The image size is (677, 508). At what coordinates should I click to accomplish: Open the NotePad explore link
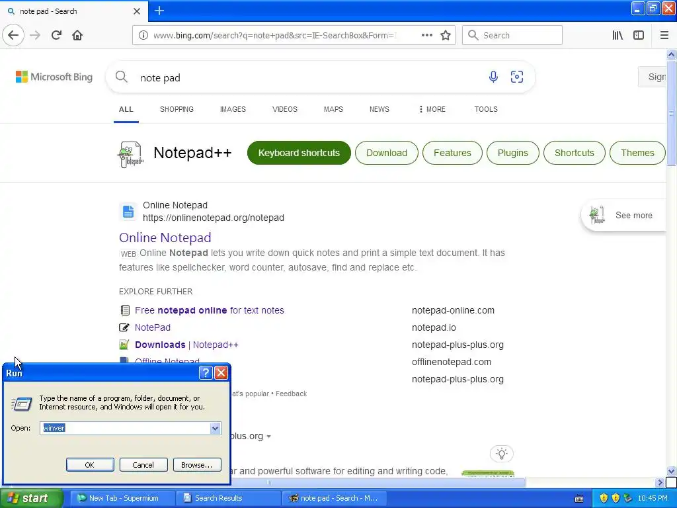[x=153, y=327]
